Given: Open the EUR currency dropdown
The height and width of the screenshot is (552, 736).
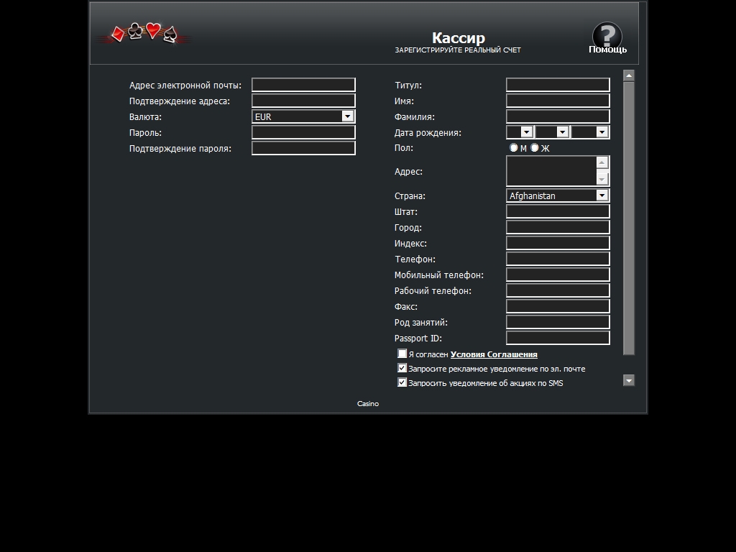Looking at the screenshot, I should point(347,116).
